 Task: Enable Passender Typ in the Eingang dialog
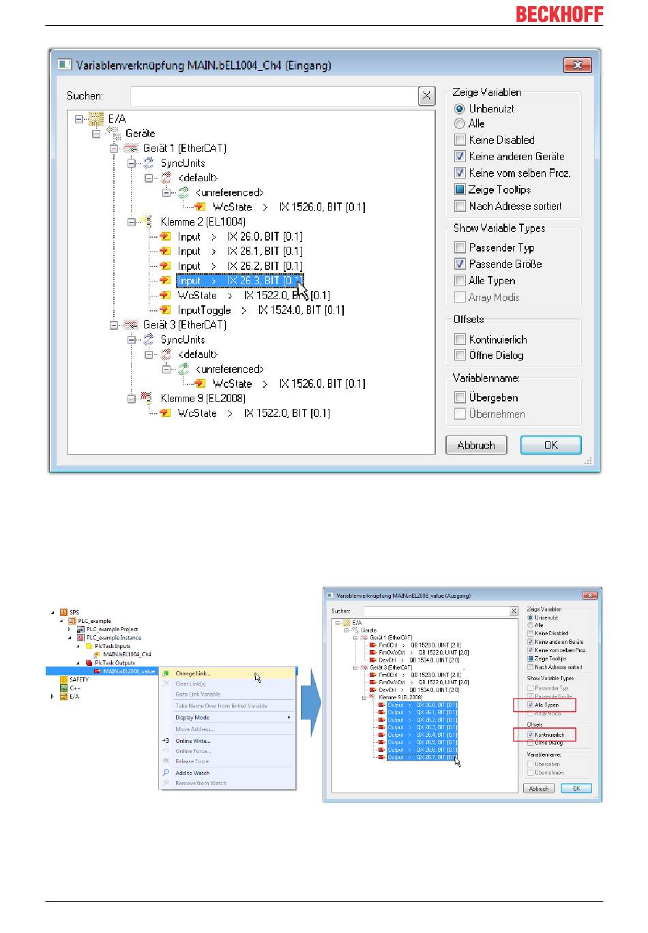(460, 248)
